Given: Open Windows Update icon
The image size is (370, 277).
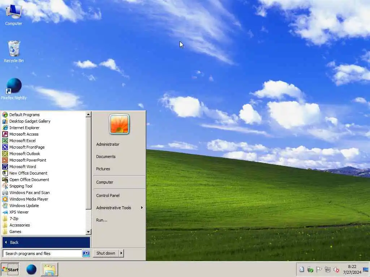Looking at the screenshot, I should coord(5,206).
